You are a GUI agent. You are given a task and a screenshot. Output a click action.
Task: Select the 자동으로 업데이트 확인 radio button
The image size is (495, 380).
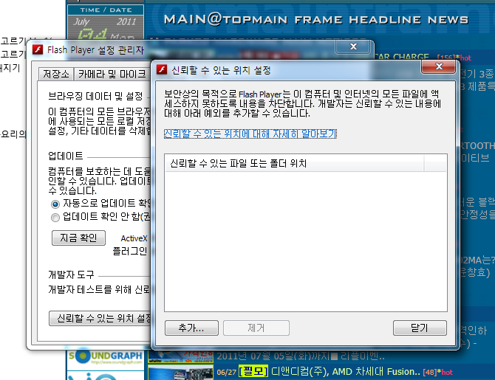click(x=55, y=204)
